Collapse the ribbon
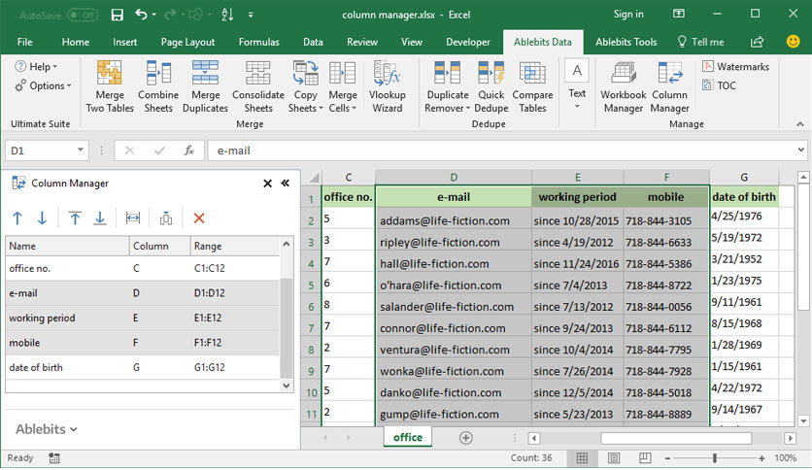The image size is (812, 470). [800, 124]
